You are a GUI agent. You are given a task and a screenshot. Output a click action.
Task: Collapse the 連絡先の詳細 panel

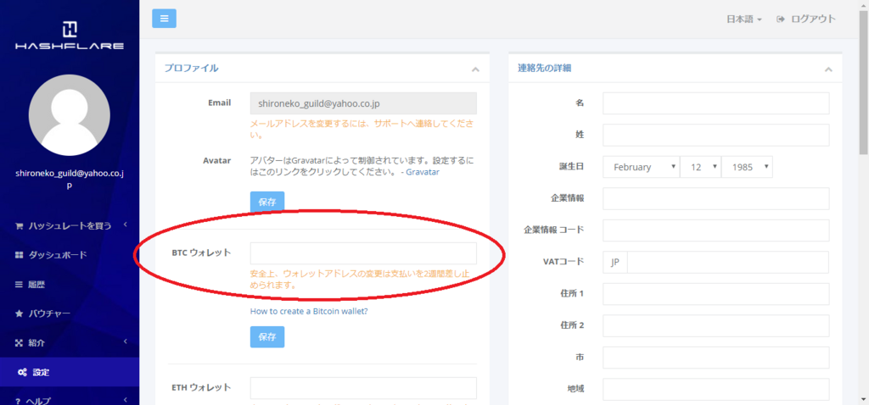828,69
